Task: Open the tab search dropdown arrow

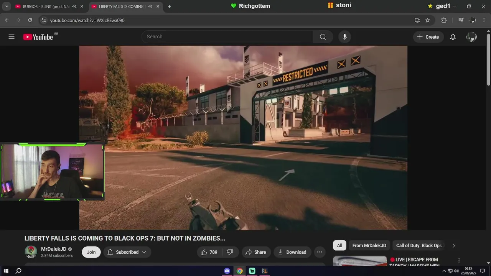Action: [x=7, y=7]
